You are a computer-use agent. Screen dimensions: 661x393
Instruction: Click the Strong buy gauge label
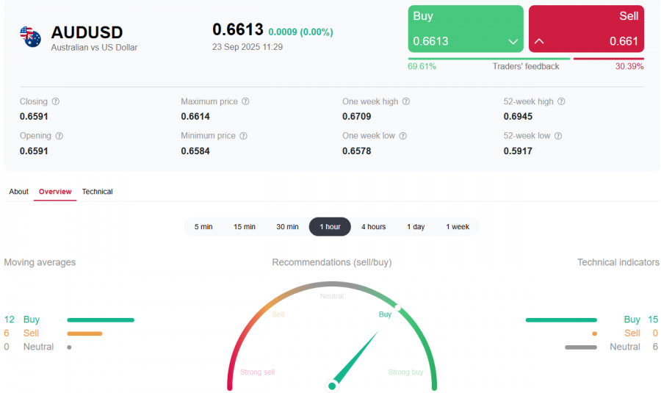(405, 372)
